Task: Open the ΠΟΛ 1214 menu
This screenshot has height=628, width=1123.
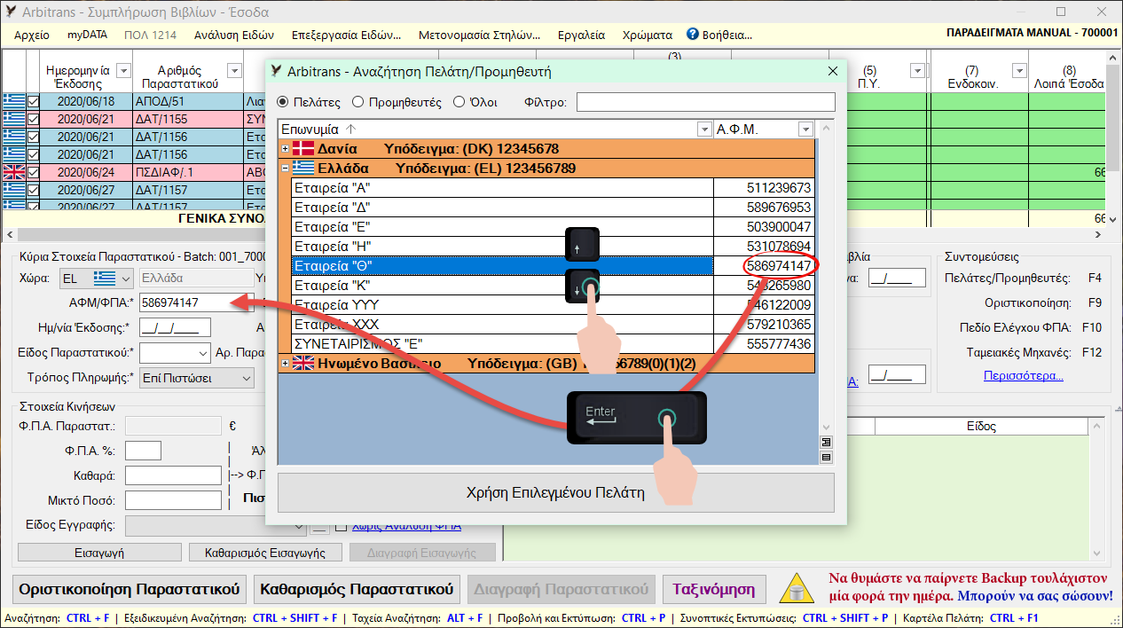Action: tap(150, 35)
